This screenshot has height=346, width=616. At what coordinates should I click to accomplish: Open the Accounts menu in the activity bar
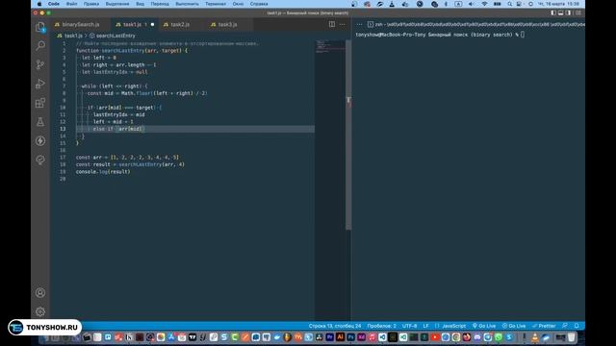click(x=40, y=292)
